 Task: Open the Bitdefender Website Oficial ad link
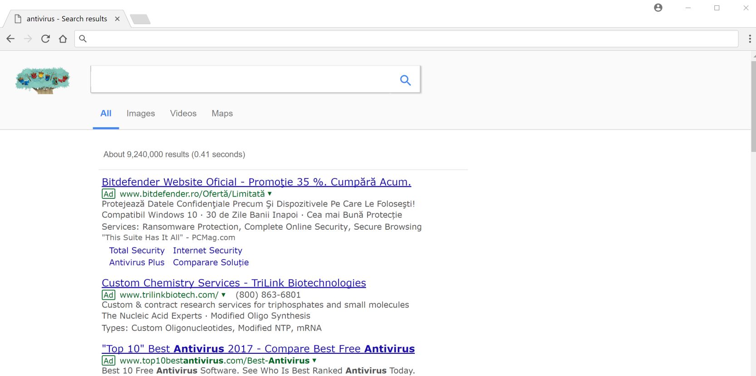click(256, 182)
